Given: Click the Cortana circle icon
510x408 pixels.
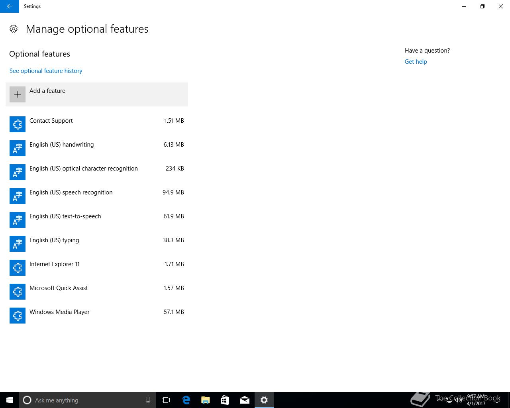Looking at the screenshot, I should (27, 400).
